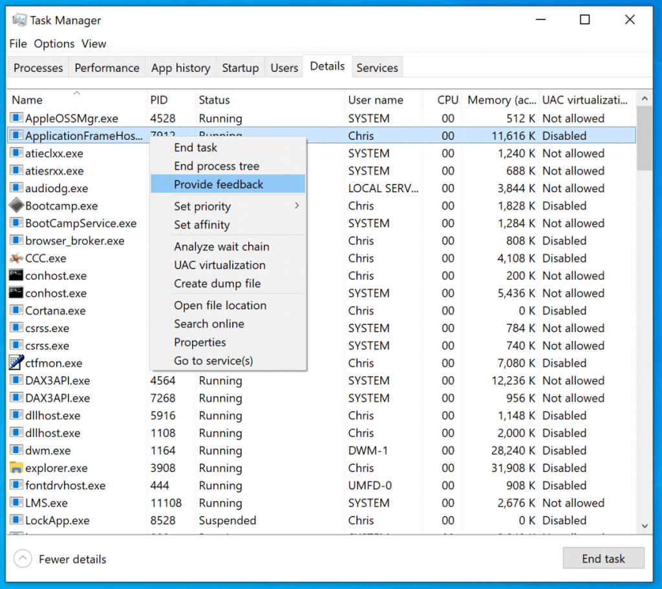Open the Options menu
Image resolution: width=662 pixels, height=589 pixels.
coord(54,43)
